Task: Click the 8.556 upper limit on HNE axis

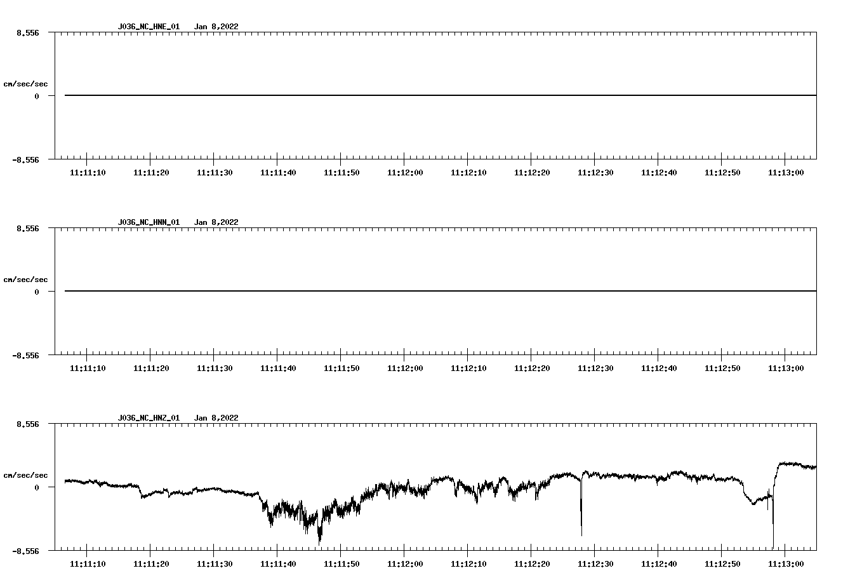Action: [28, 32]
